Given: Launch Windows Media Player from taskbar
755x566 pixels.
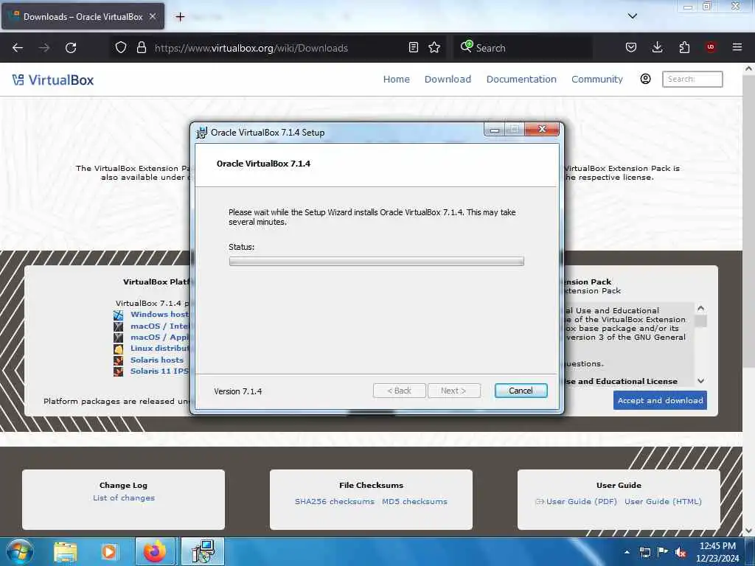Looking at the screenshot, I should (108, 552).
